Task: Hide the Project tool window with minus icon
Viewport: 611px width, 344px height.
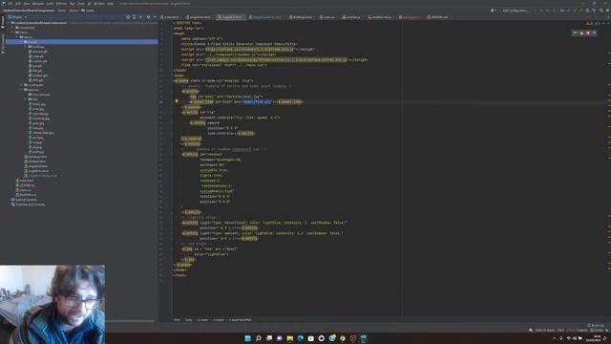Action: tap(155, 17)
